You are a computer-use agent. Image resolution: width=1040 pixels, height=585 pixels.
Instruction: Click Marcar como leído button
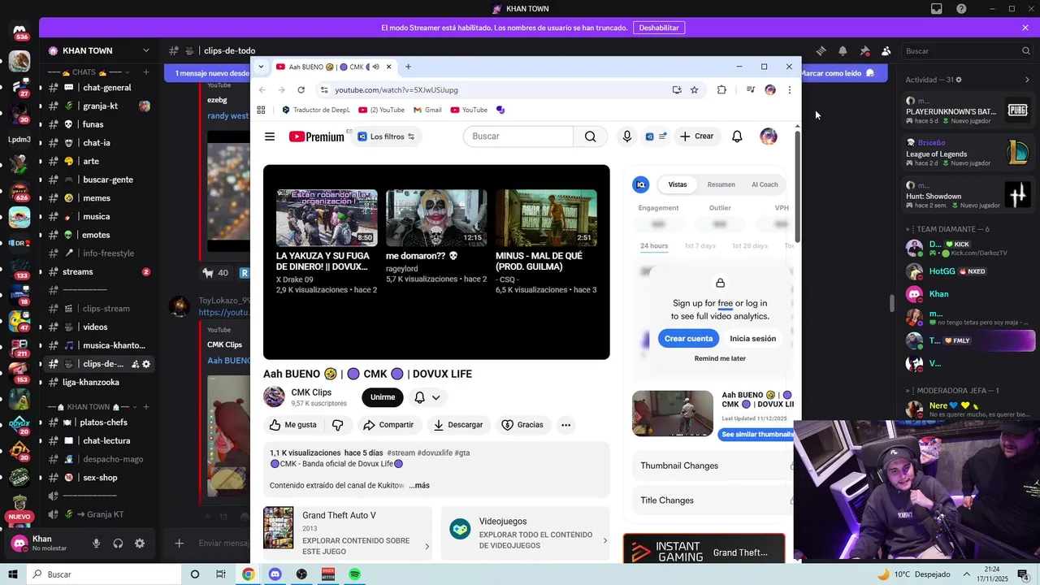coord(837,73)
